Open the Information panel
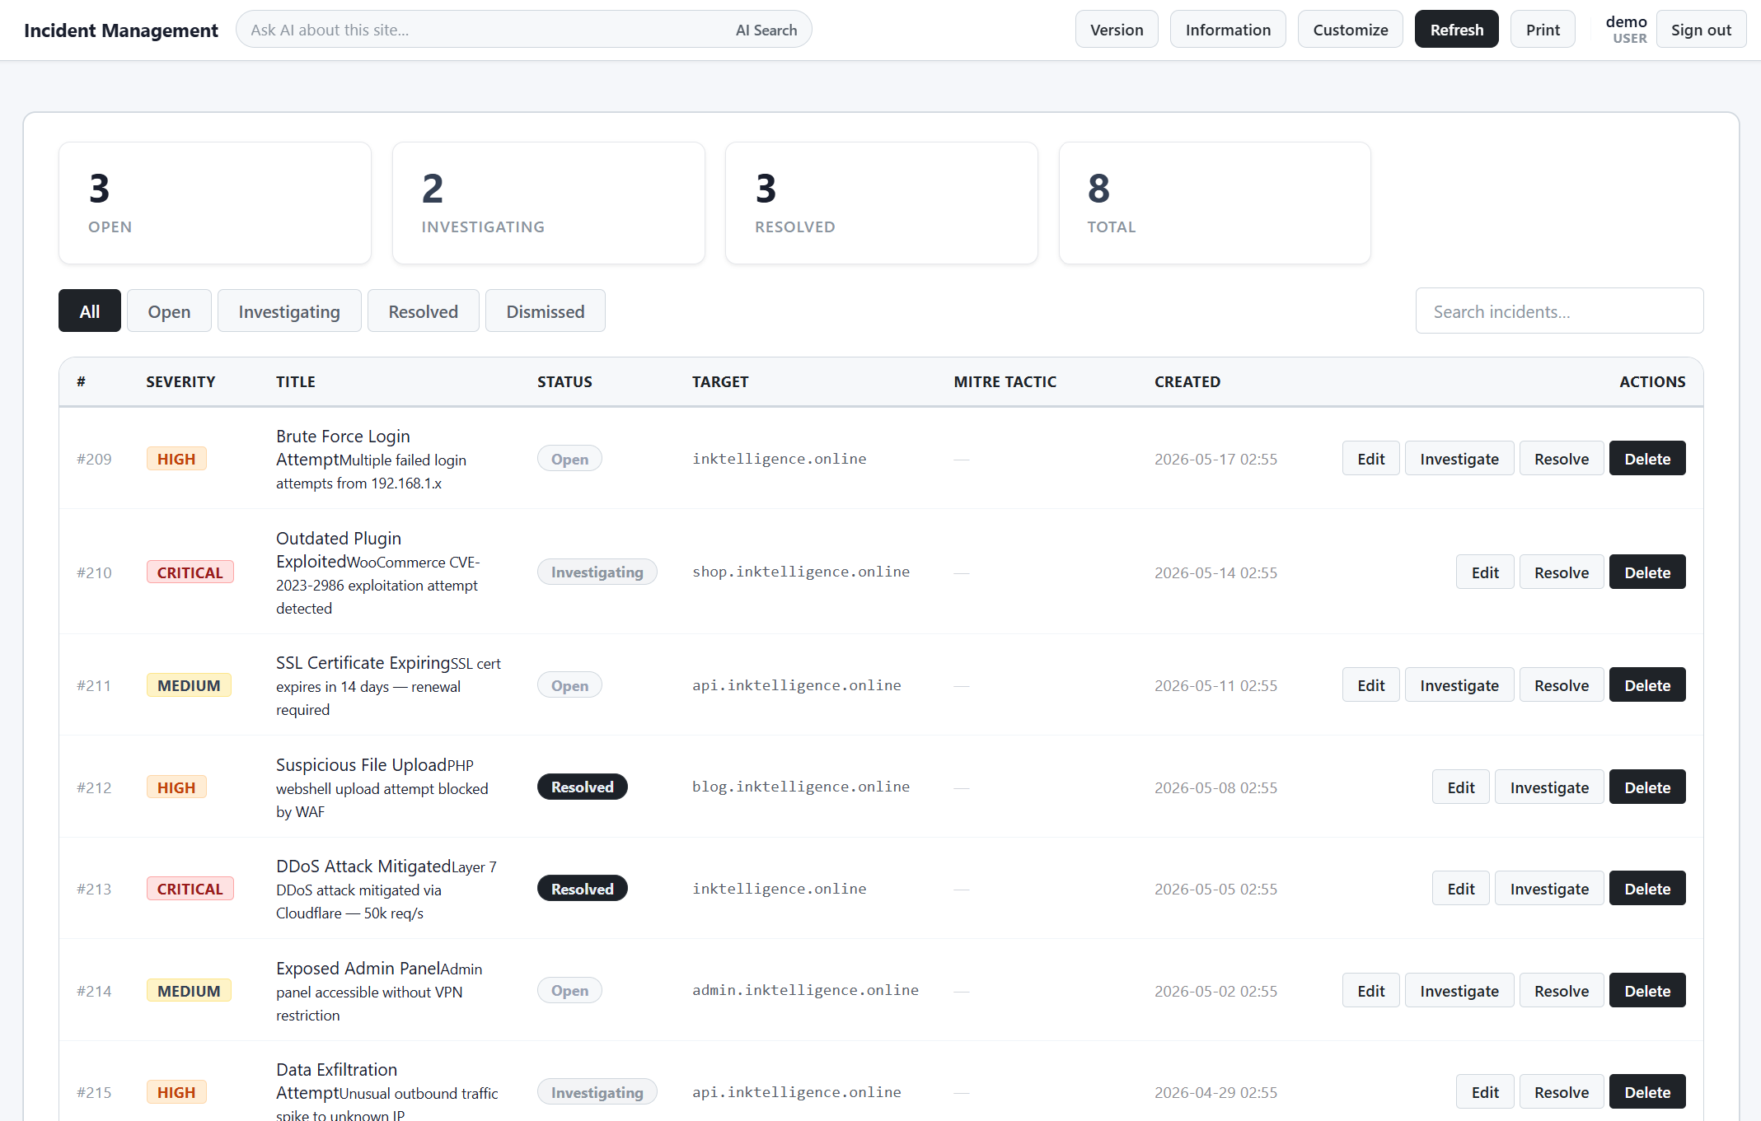The width and height of the screenshot is (1761, 1121). point(1228,30)
